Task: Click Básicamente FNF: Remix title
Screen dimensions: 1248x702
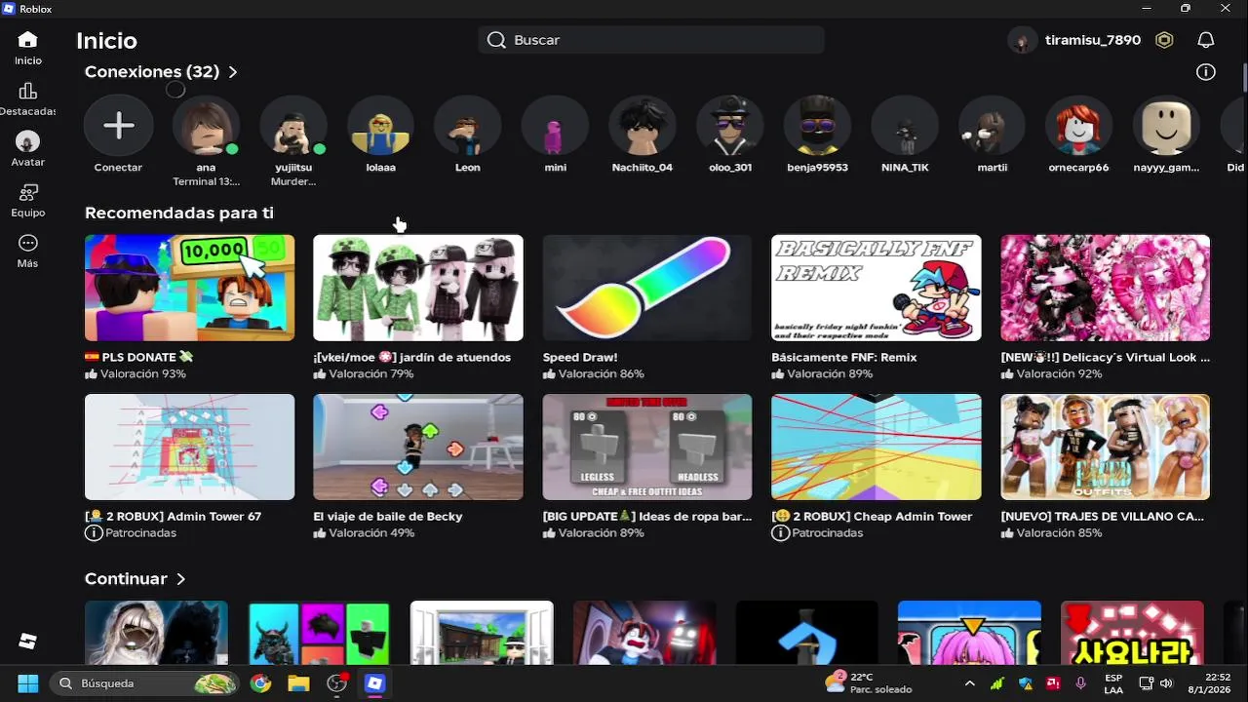Action: (x=844, y=357)
